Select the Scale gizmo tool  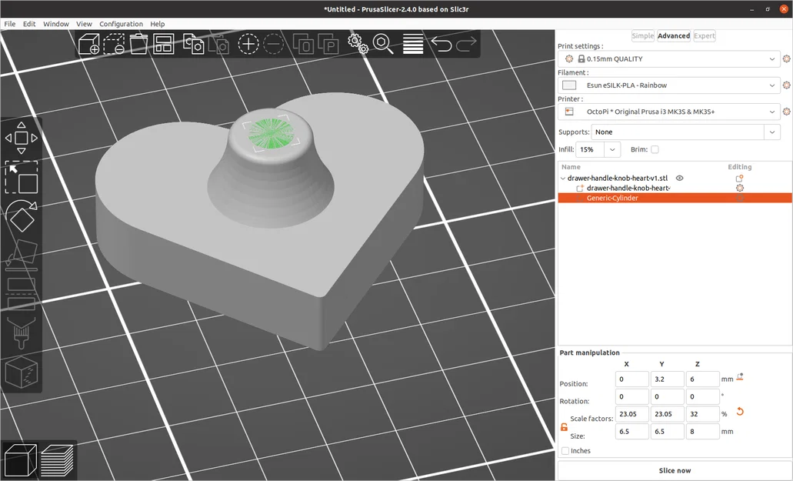click(22, 178)
